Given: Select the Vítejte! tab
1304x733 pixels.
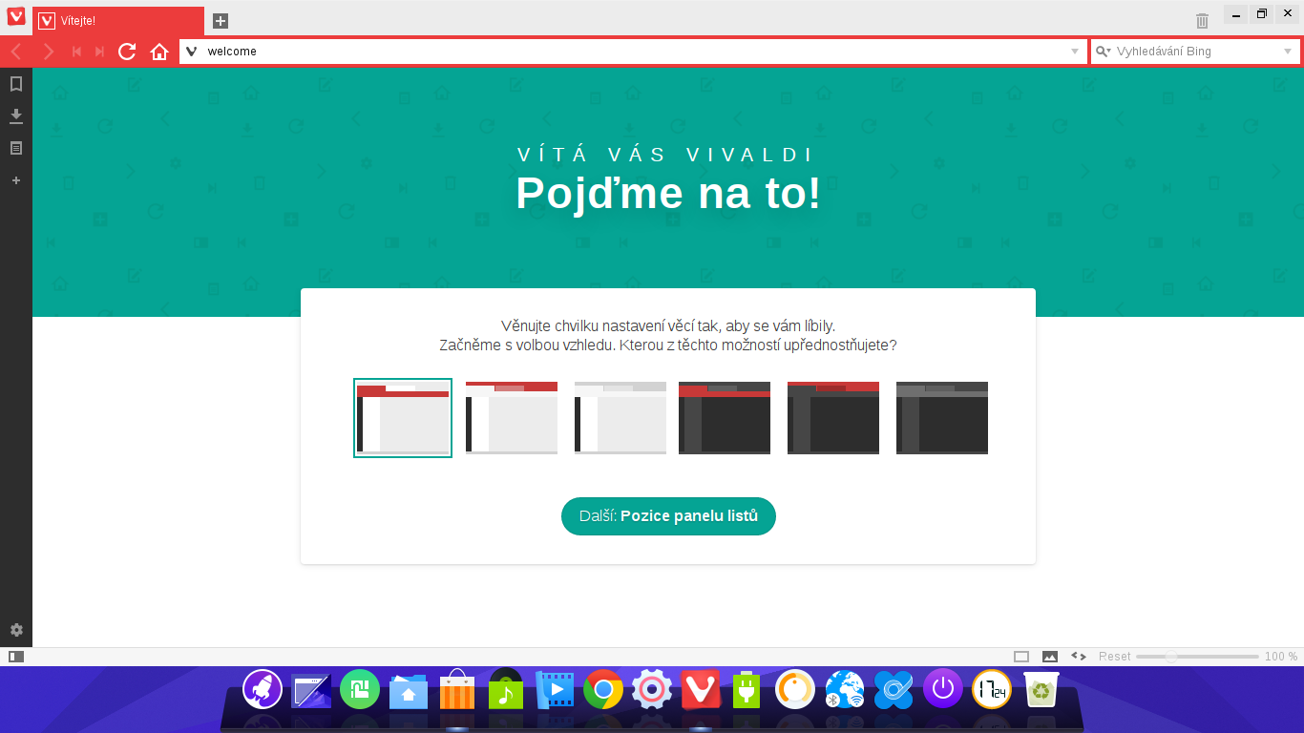Looking at the screenshot, I should click(118, 21).
